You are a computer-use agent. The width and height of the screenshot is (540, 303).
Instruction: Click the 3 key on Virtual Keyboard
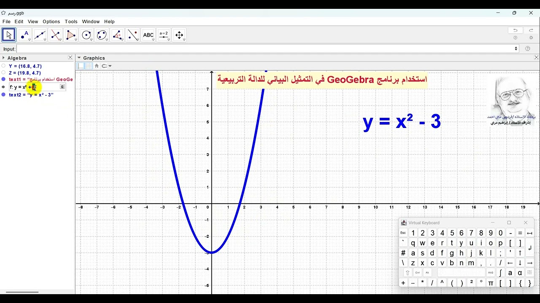tap(432, 233)
